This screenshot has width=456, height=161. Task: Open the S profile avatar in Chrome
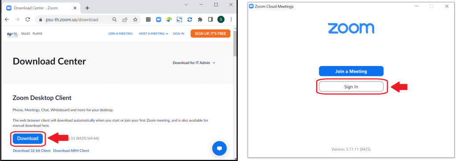(221, 20)
